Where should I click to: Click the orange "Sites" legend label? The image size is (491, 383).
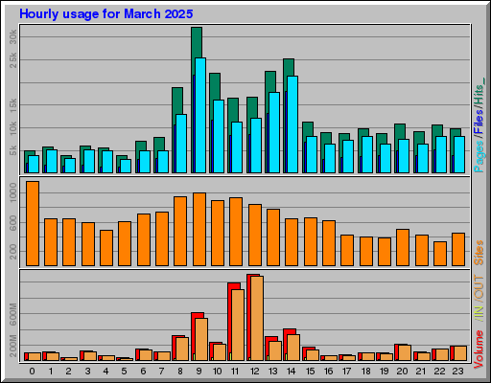pyautogui.click(x=479, y=253)
